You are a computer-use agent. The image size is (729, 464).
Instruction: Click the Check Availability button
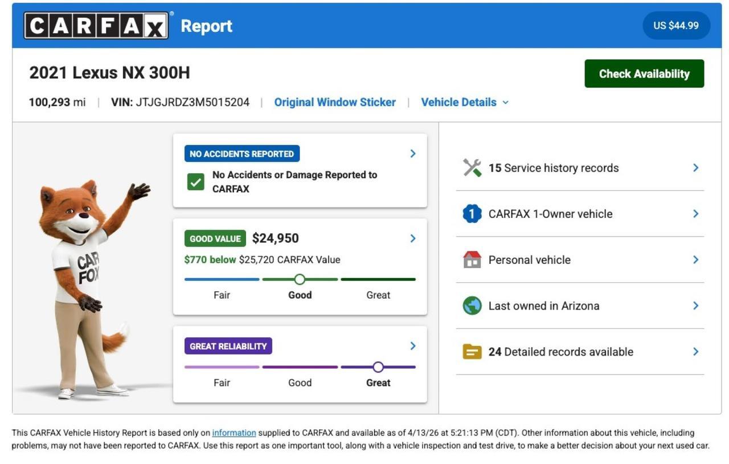(x=644, y=73)
